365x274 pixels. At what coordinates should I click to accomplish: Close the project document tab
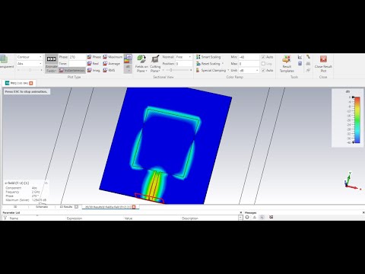coord(31,83)
